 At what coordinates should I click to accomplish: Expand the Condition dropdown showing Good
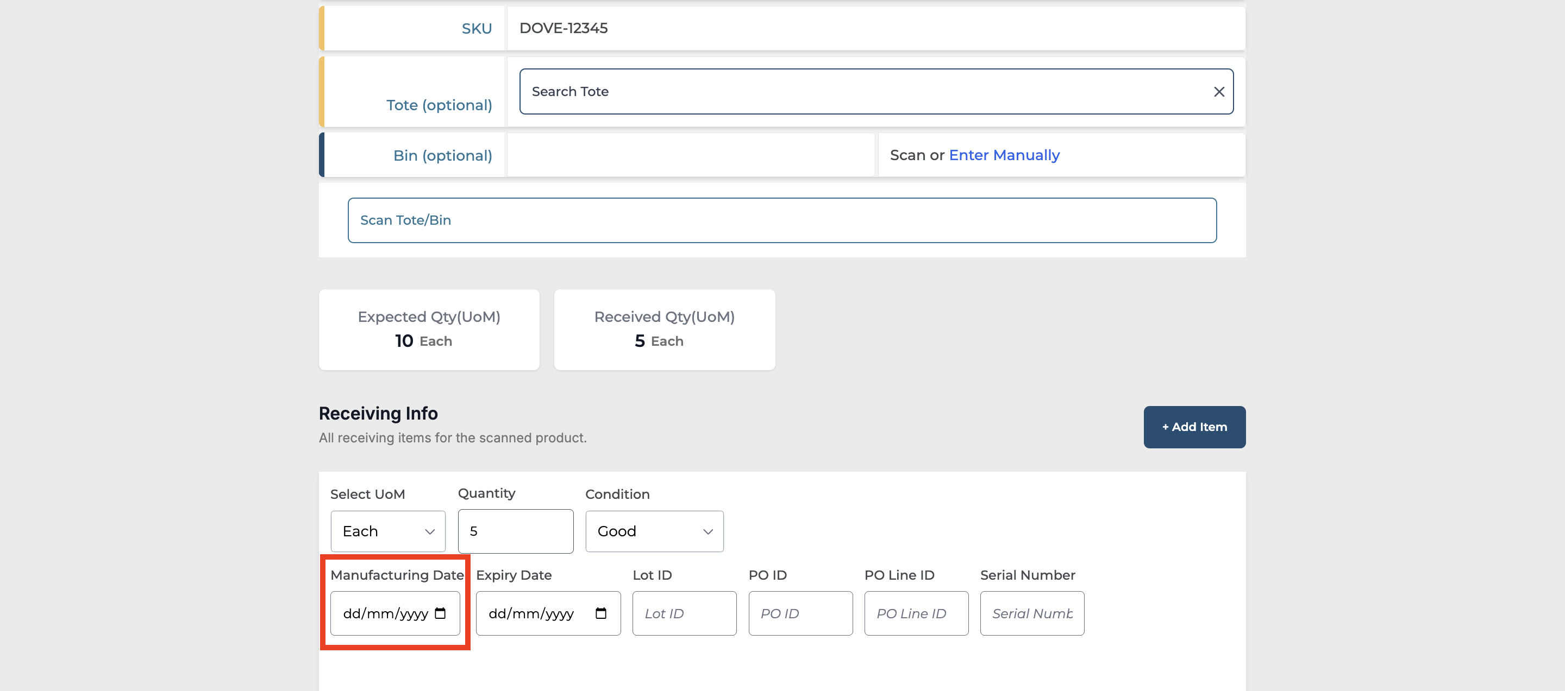click(x=654, y=531)
